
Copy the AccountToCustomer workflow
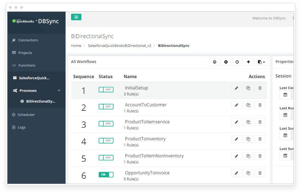tap(248, 105)
